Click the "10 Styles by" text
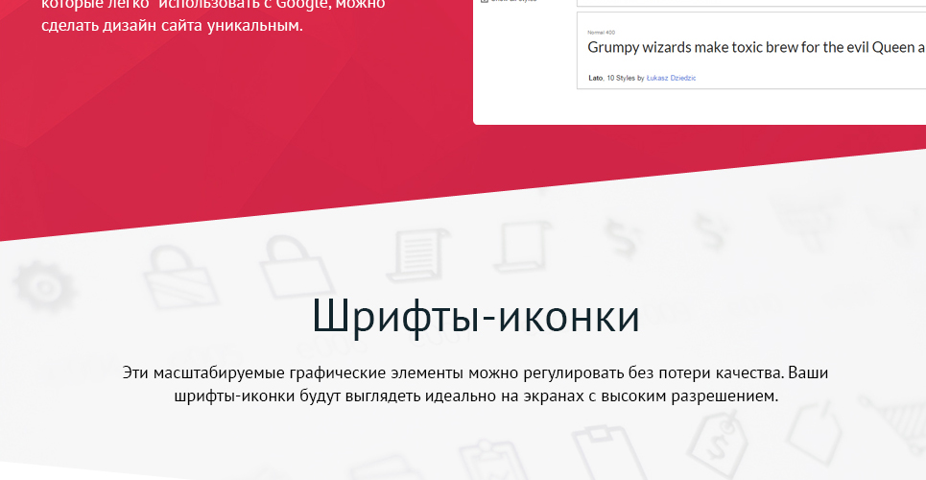Screen dimensions: 926x480 click(x=626, y=78)
